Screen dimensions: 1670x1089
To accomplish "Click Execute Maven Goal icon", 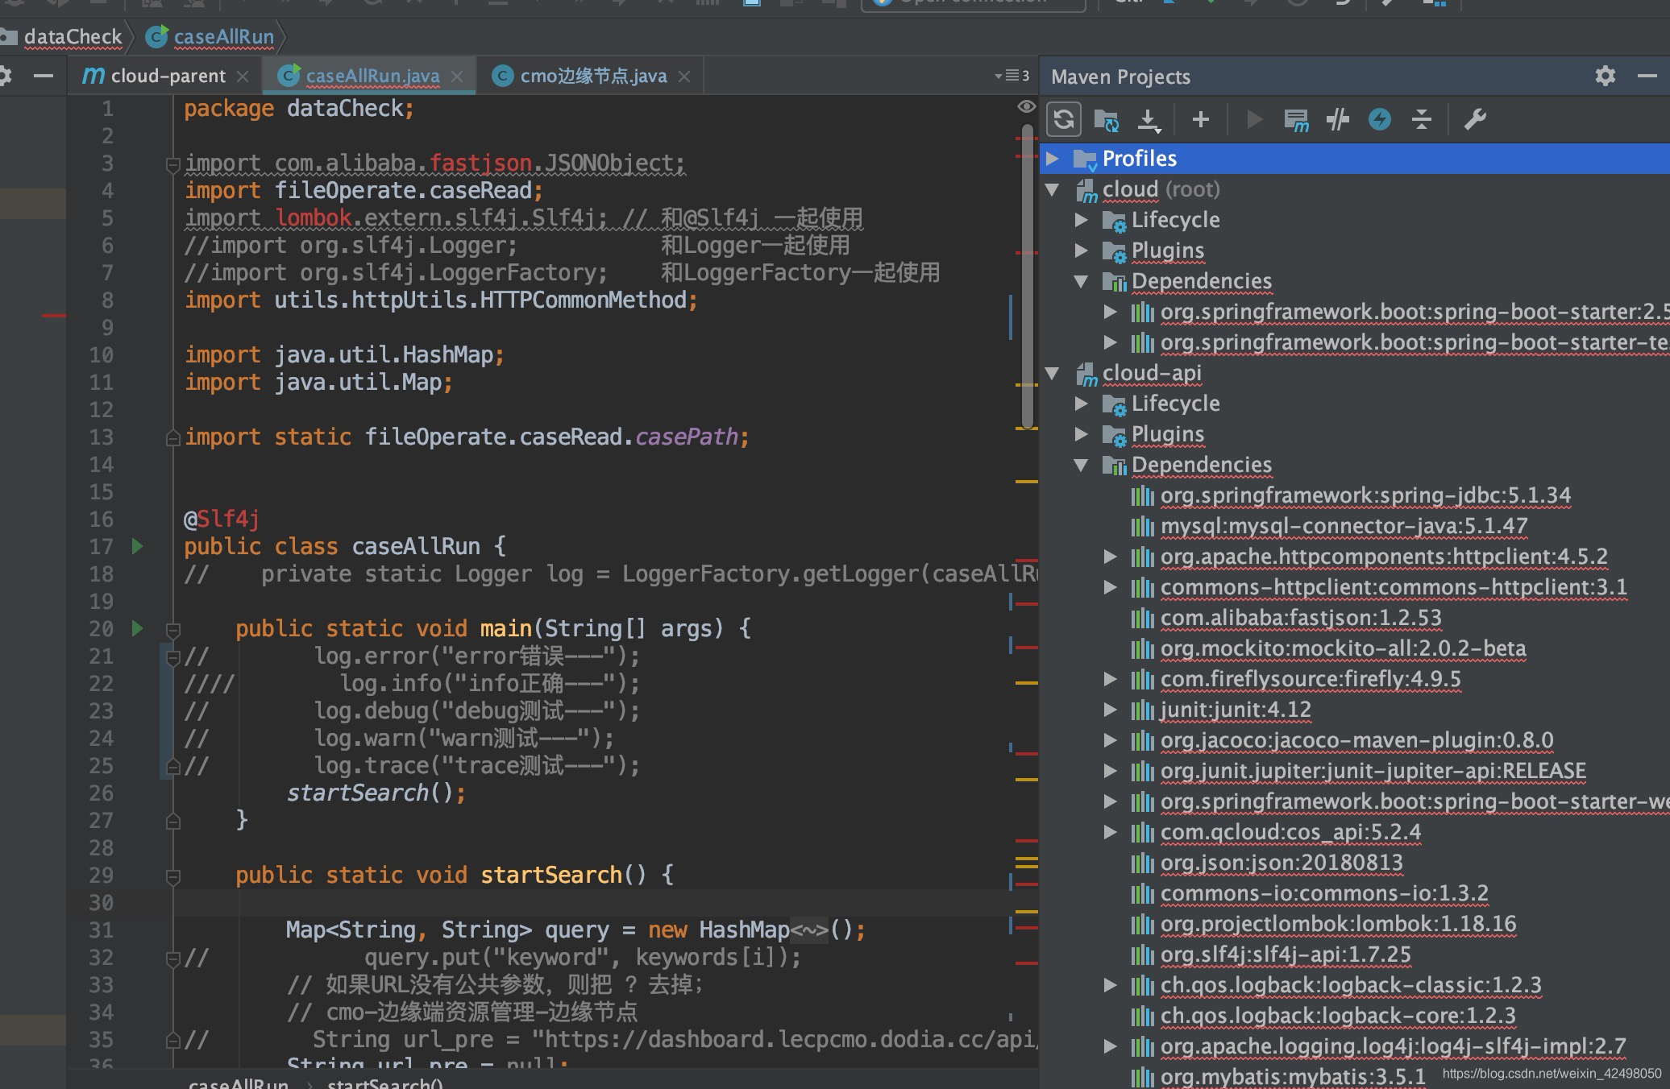I will [x=1295, y=120].
